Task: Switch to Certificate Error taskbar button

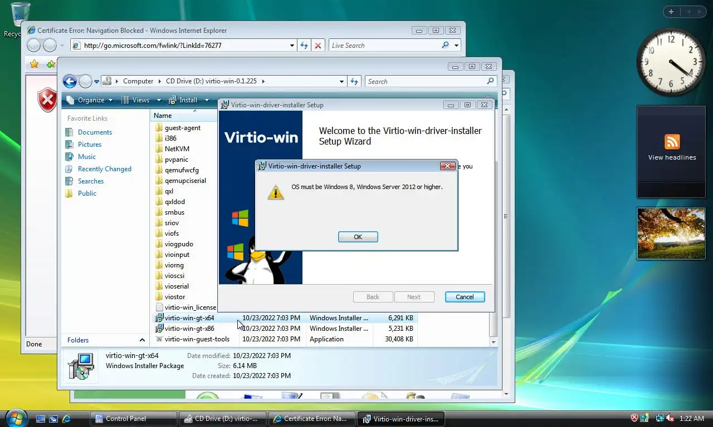Action: pyautogui.click(x=311, y=419)
